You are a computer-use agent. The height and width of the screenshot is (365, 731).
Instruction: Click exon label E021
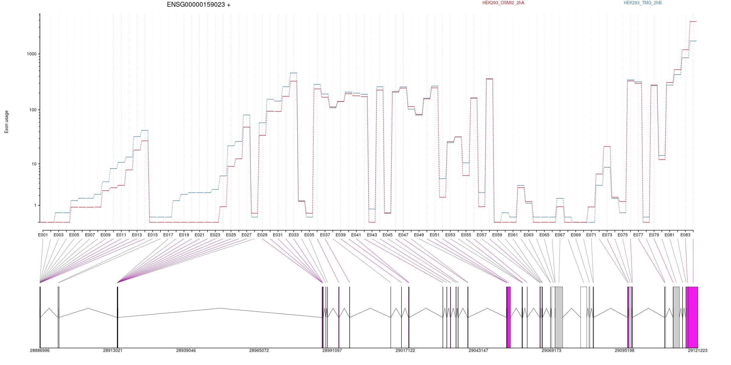coord(200,235)
